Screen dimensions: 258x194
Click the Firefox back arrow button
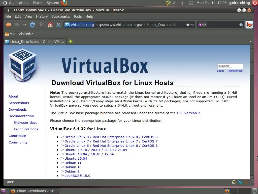[8, 25]
